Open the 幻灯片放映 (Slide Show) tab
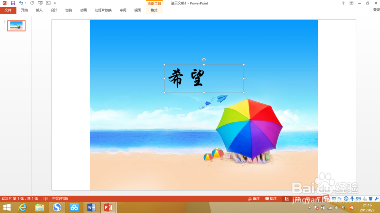The height and width of the screenshot is (213, 380). pos(103,10)
